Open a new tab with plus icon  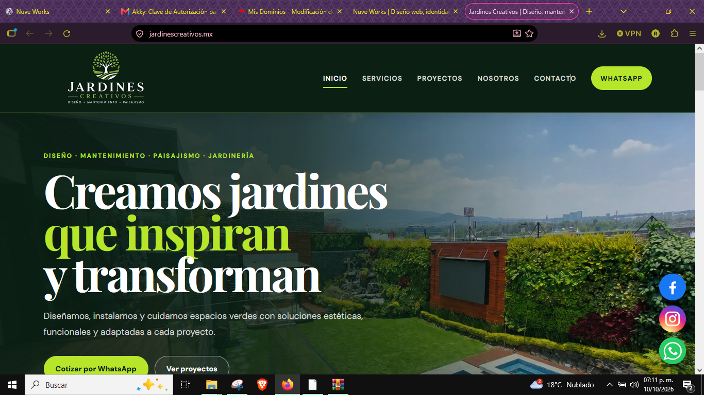589,11
